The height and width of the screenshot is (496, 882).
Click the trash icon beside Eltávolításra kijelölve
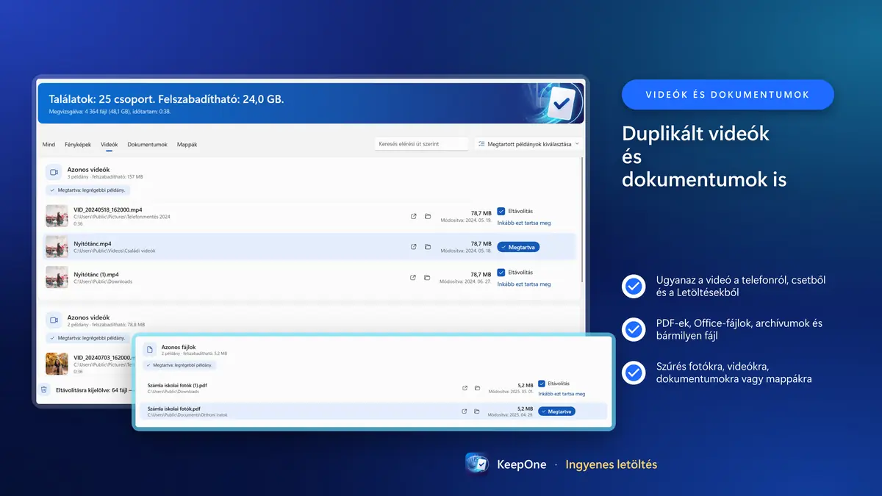pos(44,390)
